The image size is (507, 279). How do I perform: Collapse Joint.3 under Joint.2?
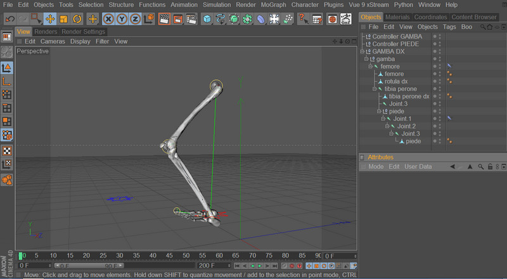click(x=391, y=134)
